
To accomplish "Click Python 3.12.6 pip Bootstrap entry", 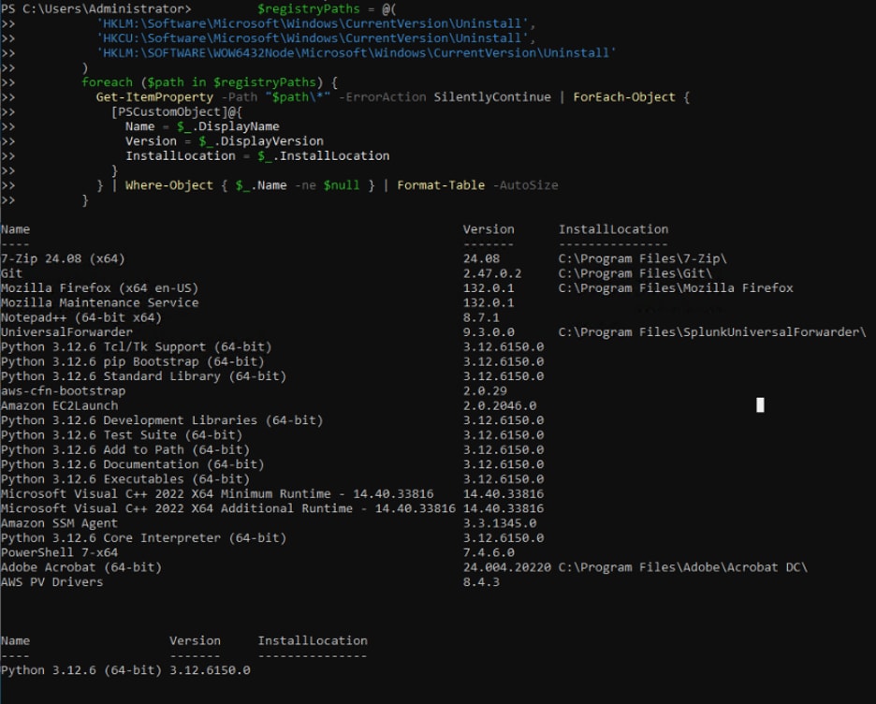I will coord(133,361).
